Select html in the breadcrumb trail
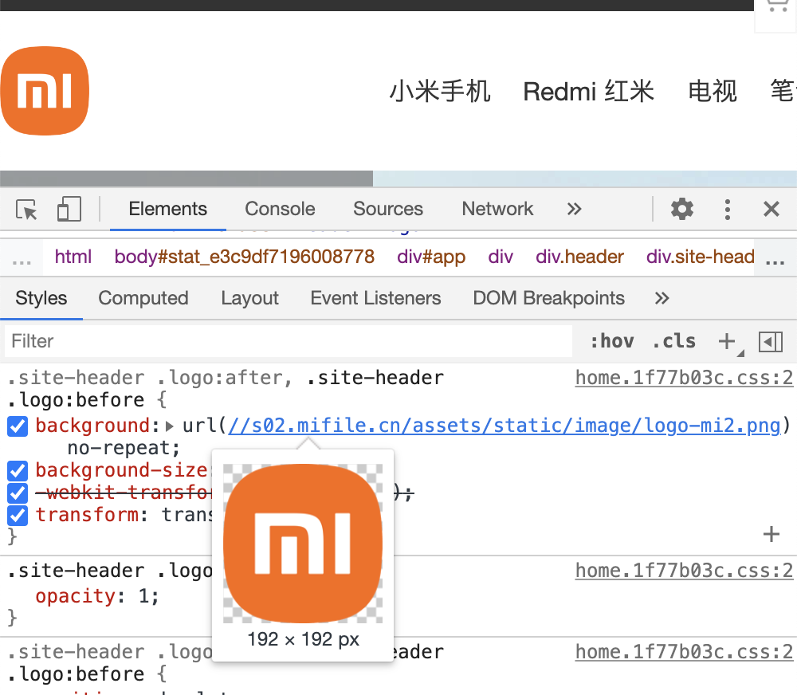 73,257
